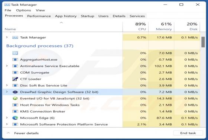Click the Evented I/O for V8 JavaScript icon

coord(15,98)
